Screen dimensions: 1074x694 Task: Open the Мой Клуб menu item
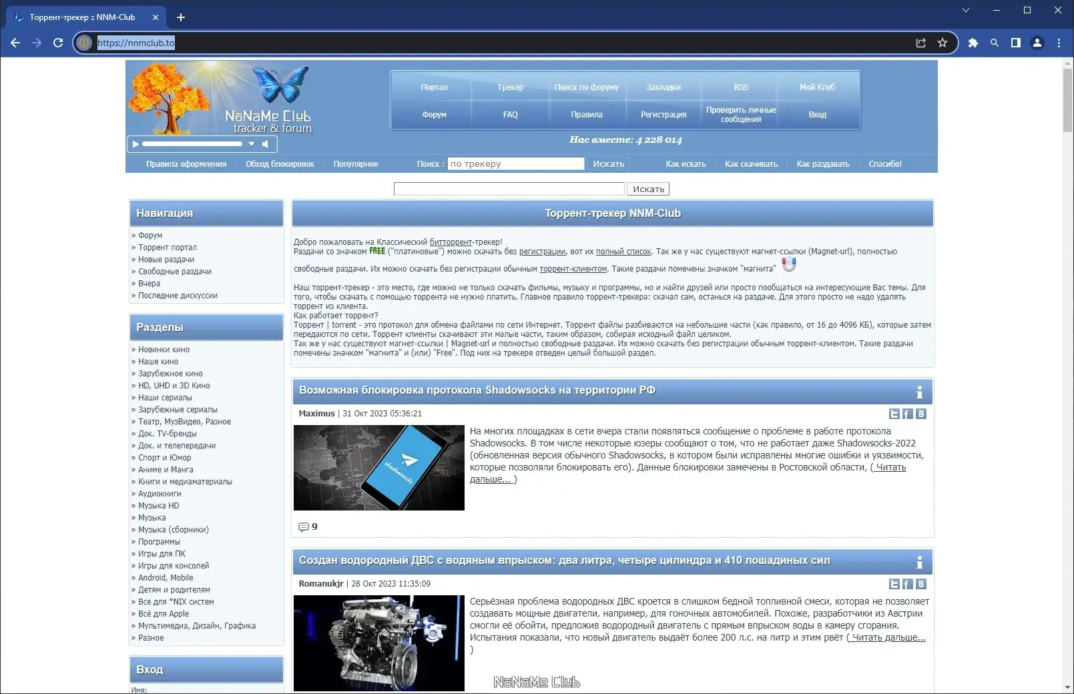coord(818,87)
